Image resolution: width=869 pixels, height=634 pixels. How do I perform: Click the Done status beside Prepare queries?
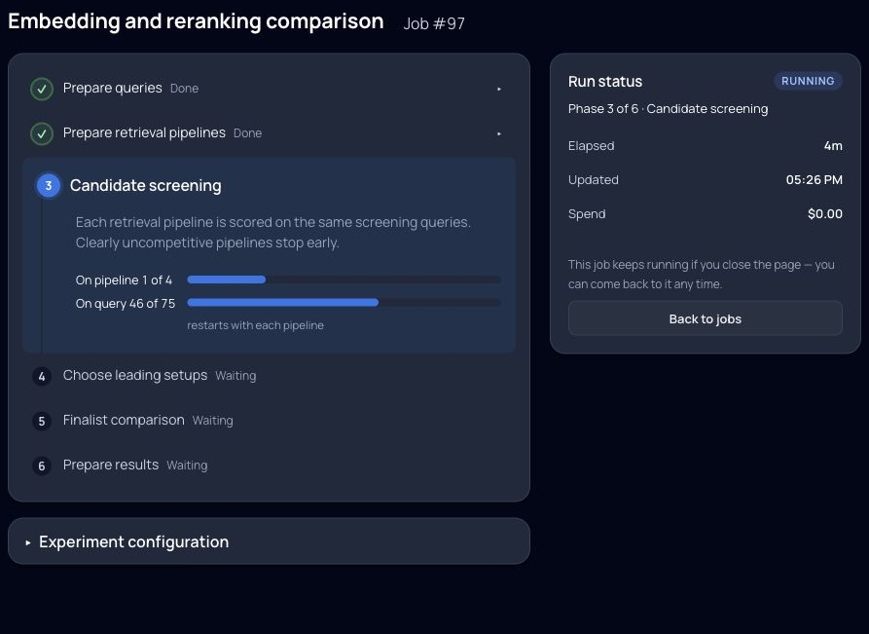(184, 89)
